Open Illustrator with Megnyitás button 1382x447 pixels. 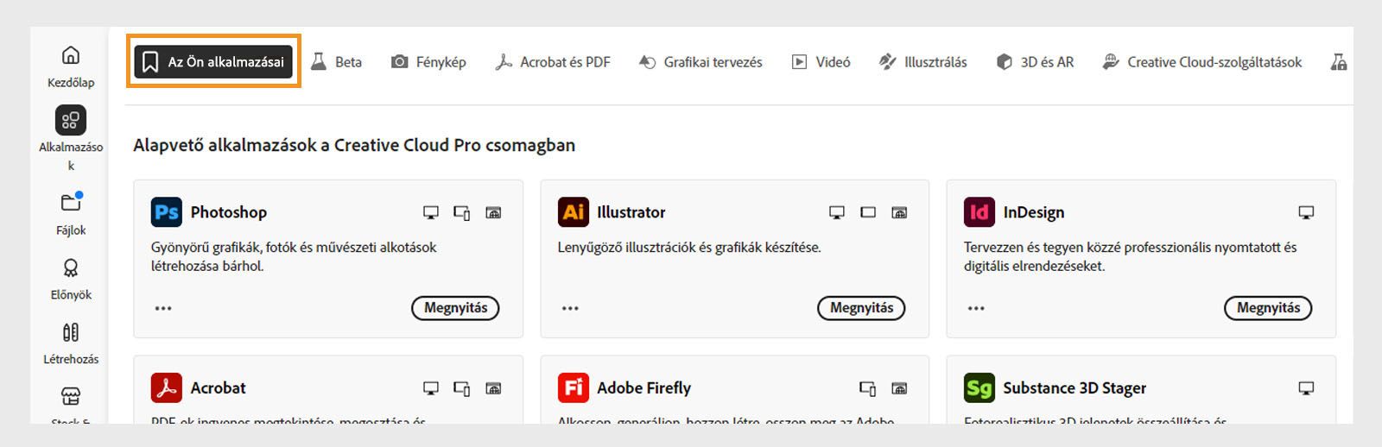coord(861,308)
